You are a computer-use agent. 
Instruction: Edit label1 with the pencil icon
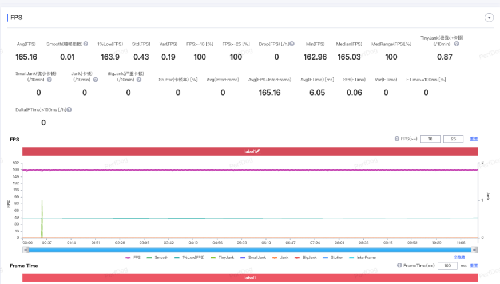(x=258, y=151)
